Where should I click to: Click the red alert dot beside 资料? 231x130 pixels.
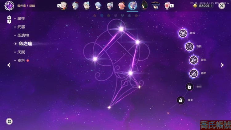coord(28,60)
